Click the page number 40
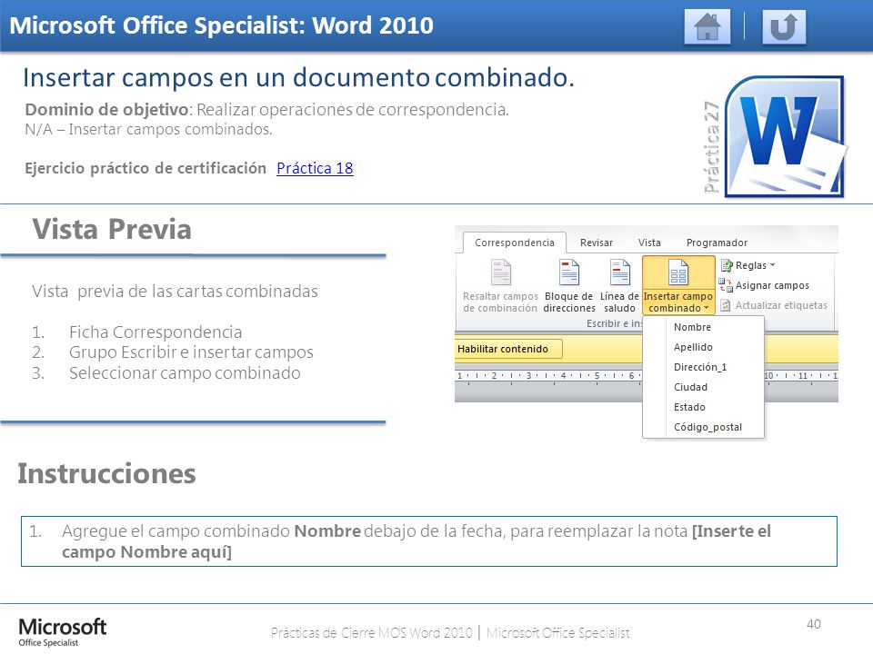Screen dimensions: 873x654 (x=813, y=624)
